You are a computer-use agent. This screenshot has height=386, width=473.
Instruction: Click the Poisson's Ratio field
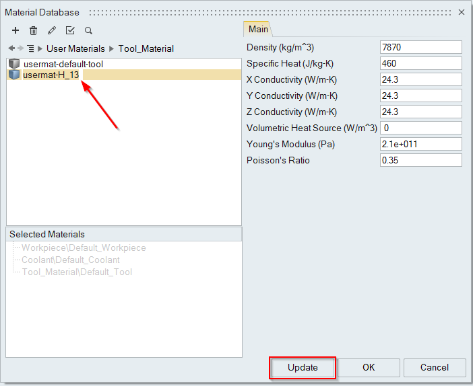[420, 160]
